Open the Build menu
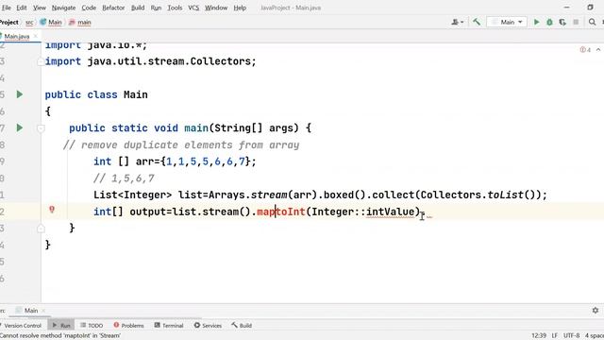 tap(138, 8)
